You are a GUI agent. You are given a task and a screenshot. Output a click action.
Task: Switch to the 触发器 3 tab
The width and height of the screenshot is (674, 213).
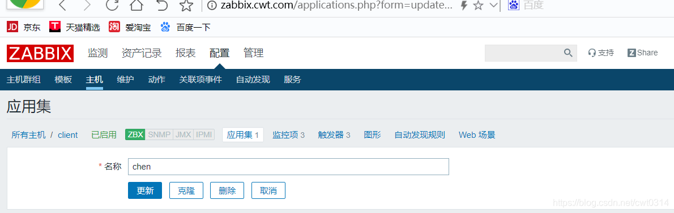(334, 135)
